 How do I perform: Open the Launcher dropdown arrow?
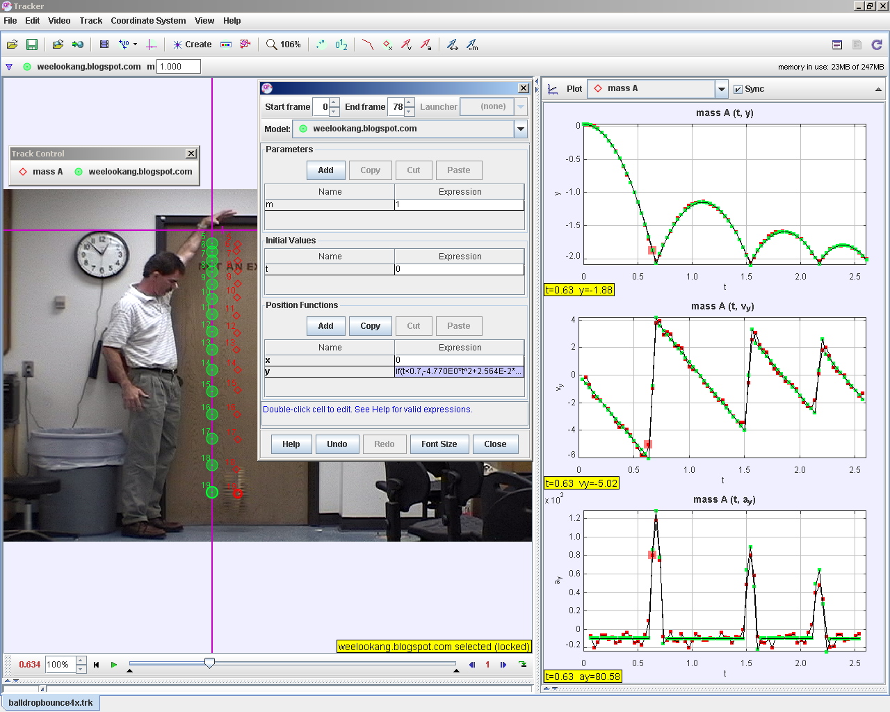pos(521,107)
